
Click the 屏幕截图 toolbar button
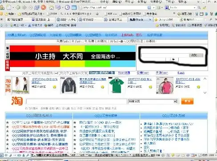coord(195,25)
